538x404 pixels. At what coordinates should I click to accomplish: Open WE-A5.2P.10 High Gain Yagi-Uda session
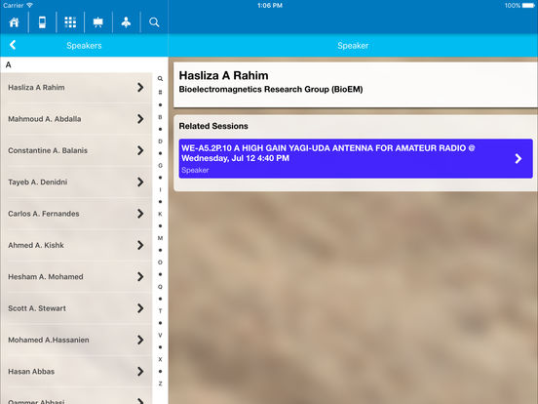point(356,158)
